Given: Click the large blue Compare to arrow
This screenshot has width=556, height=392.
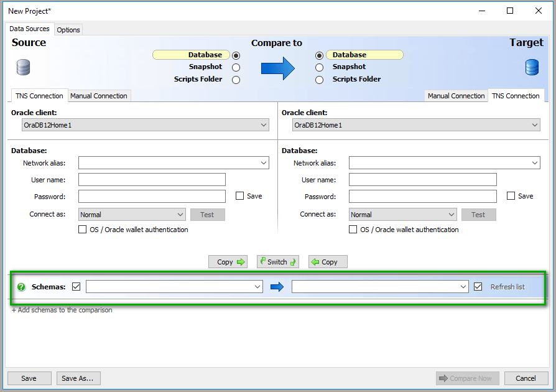Looking at the screenshot, I should (x=279, y=67).
